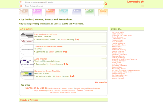Select Barcelona, Spain in Top cities
Image resolution: width=163 pixels, height=102 pixels.
coord(36,88)
